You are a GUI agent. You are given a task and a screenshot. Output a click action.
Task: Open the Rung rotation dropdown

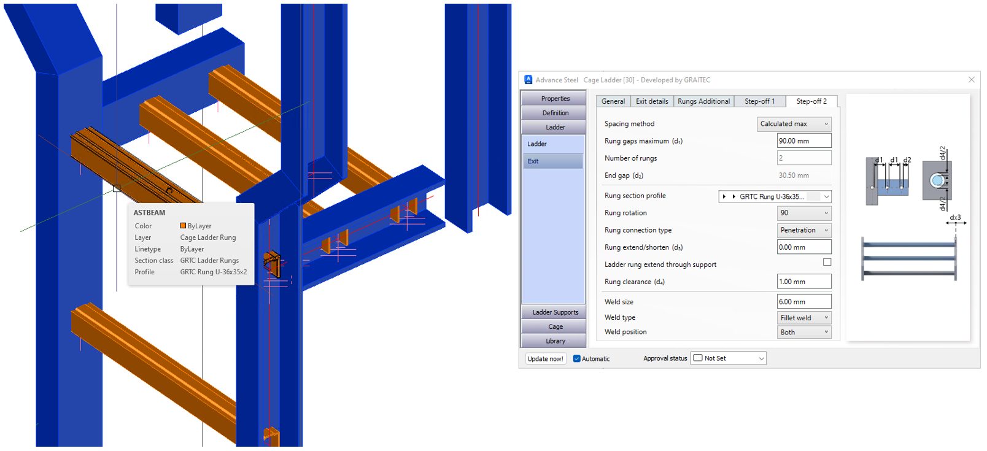pyautogui.click(x=804, y=213)
